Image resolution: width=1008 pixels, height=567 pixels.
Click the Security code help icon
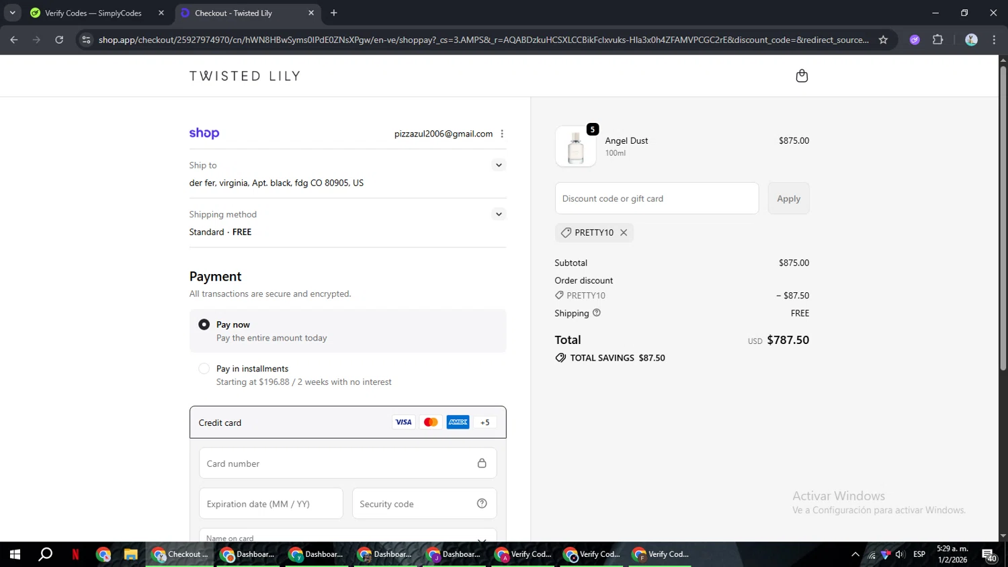[482, 504]
